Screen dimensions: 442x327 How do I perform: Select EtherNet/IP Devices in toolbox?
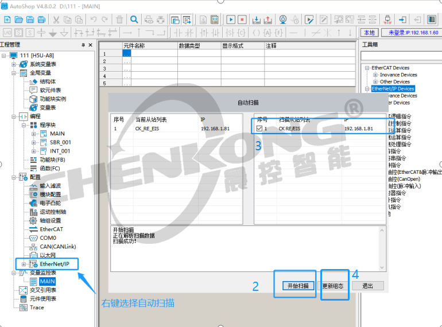(393, 89)
